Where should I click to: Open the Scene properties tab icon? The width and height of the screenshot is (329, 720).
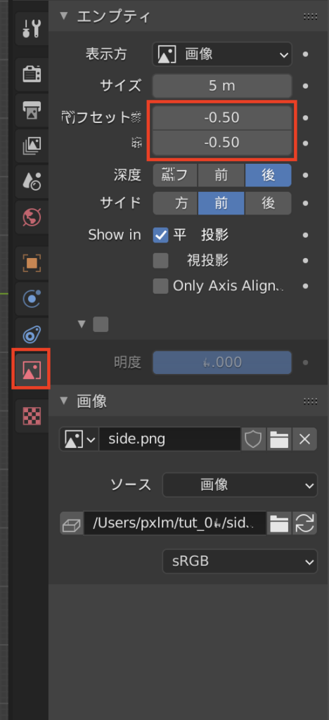(x=32, y=181)
